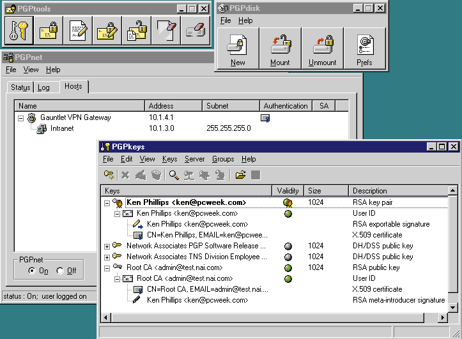Click scroll down arrow in PGPkeys list
This screenshot has height=339, width=462.
tap(453, 308)
